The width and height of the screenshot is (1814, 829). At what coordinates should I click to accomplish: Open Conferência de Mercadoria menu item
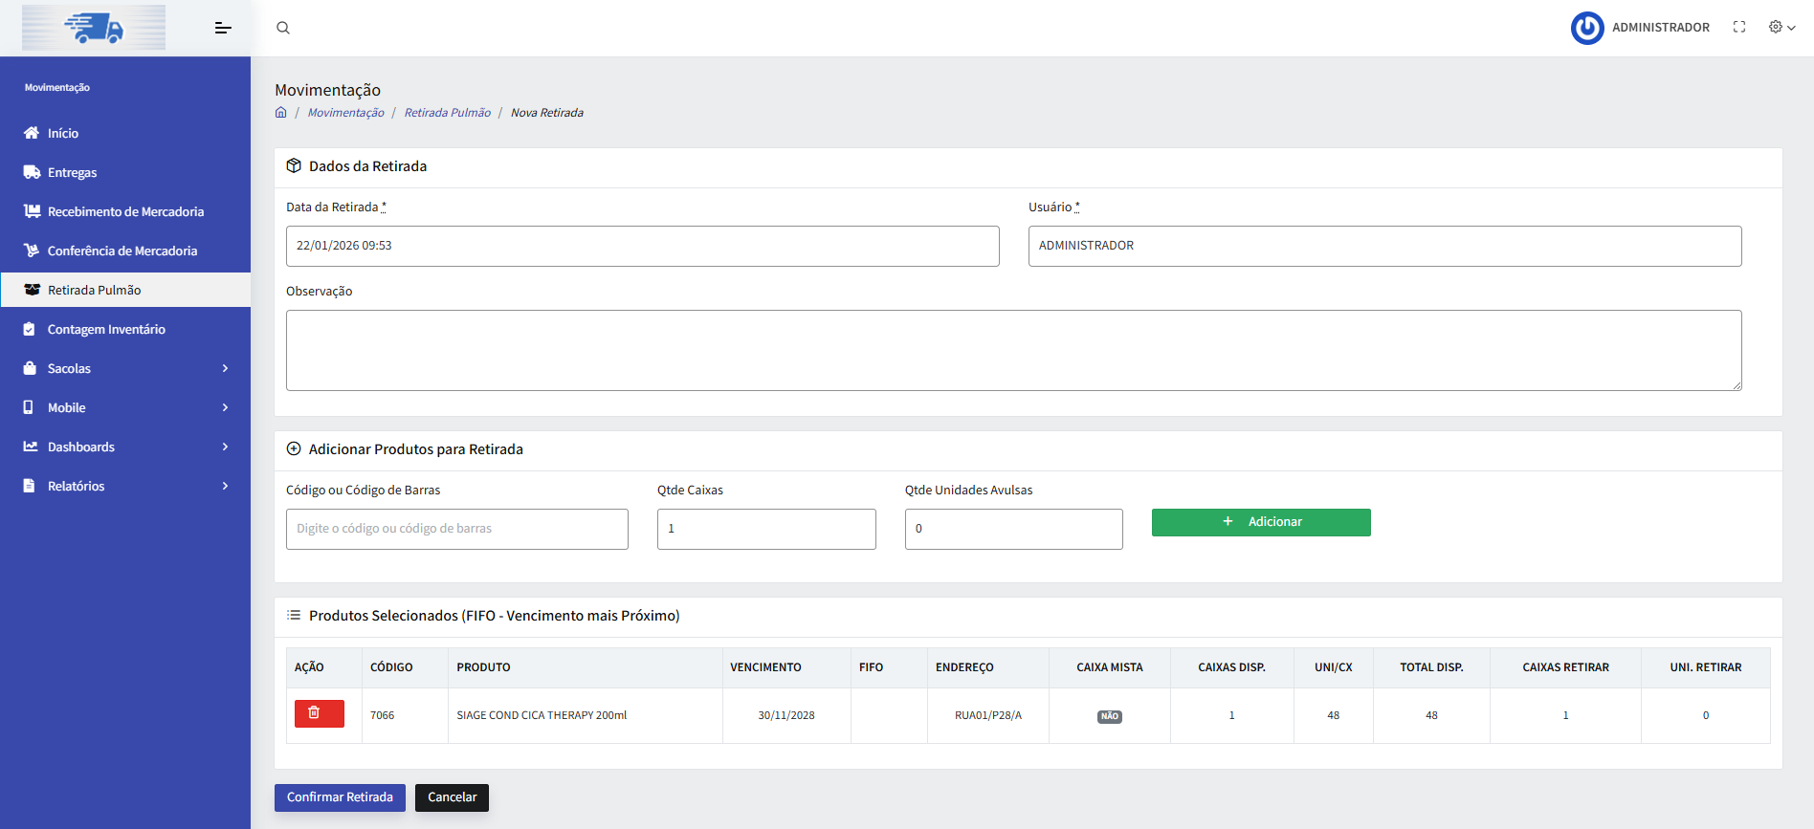(125, 251)
